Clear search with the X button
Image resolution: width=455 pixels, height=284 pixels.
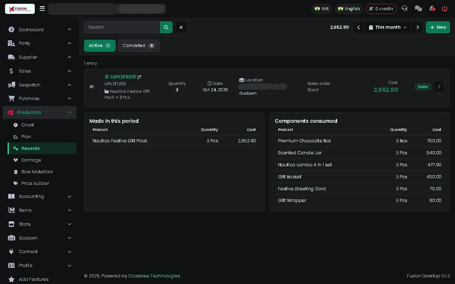(x=181, y=27)
